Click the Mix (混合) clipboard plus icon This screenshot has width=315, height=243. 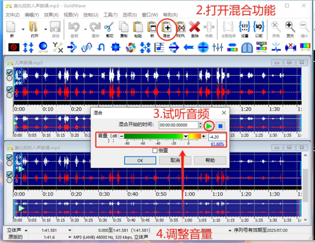(x=166, y=27)
